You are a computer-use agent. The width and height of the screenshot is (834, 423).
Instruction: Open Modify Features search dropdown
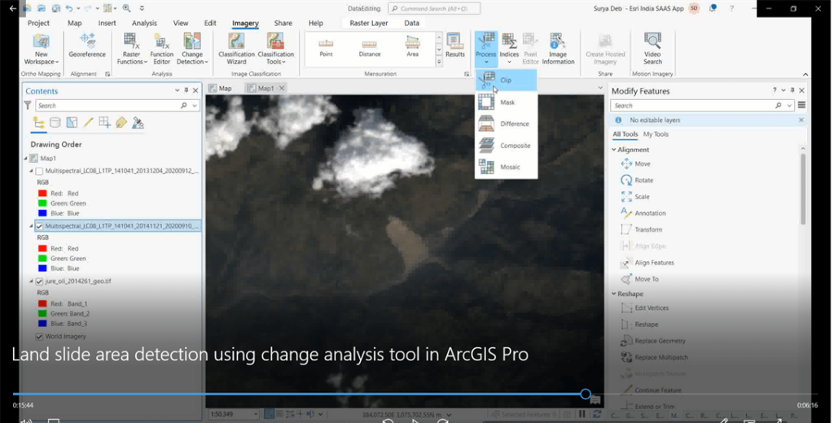(x=788, y=106)
